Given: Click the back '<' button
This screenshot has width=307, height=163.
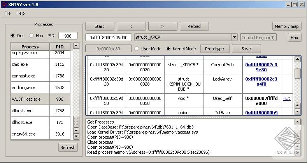Looking at the screenshot, I should click(x=131, y=26).
